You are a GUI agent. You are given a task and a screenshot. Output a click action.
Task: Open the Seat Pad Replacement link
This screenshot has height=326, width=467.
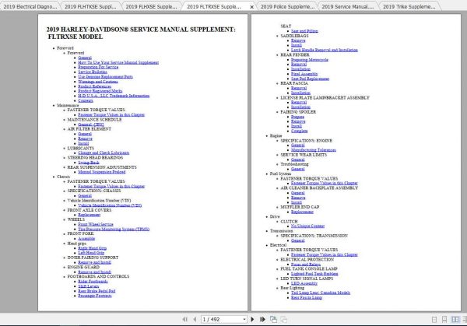pos(310,79)
